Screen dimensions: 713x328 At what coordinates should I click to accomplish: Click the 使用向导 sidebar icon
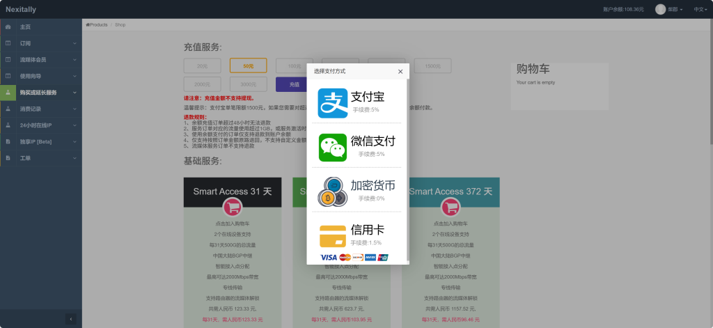8,76
